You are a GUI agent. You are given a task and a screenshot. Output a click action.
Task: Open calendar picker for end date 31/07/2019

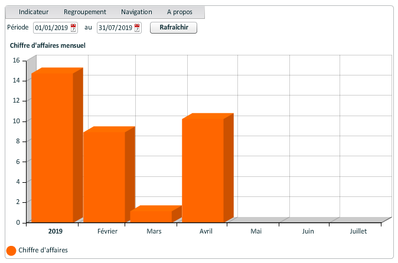(x=137, y=28)
